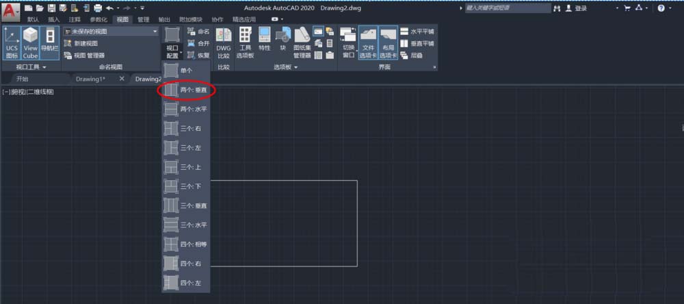Toggle the highlighted command line palette icon
This screenshot has width=684, height=304.
coord(318,31)
